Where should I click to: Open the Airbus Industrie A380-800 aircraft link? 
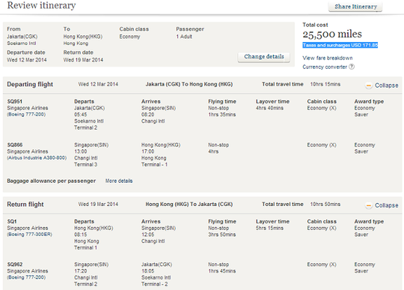(37, 158)
